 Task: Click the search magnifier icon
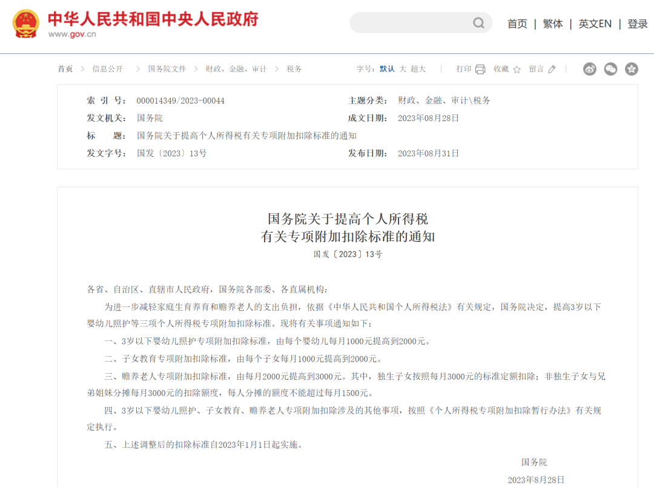click(x=479, y=22)
